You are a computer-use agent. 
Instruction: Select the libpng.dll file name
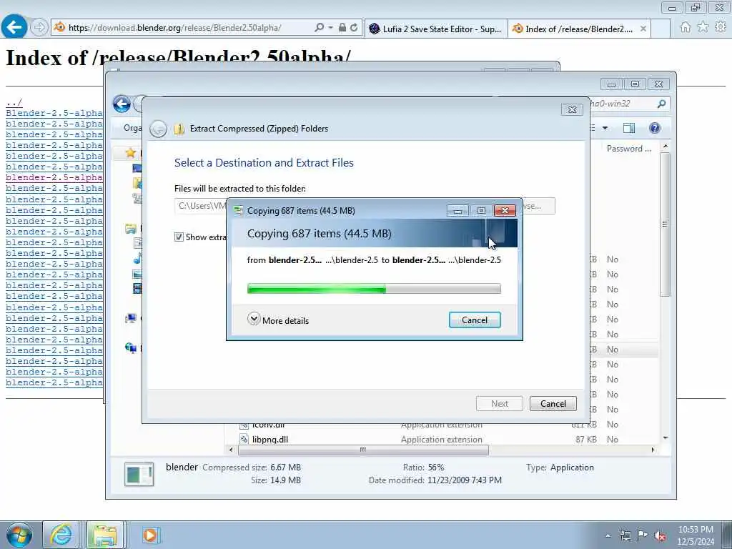coord(269,440)
